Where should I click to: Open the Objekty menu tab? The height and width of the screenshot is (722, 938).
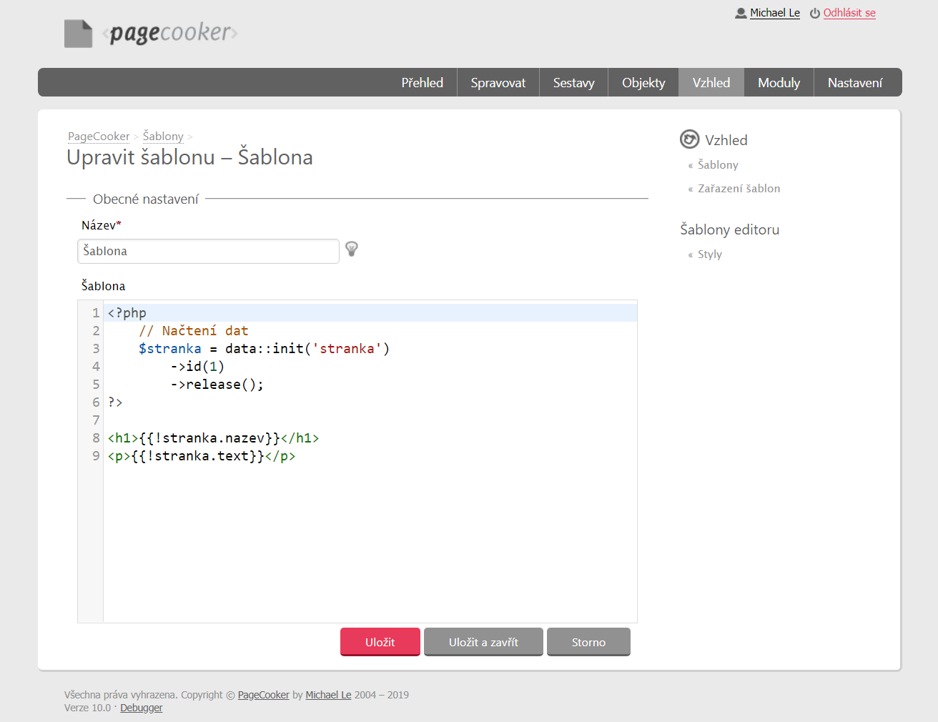coord(643,82)
